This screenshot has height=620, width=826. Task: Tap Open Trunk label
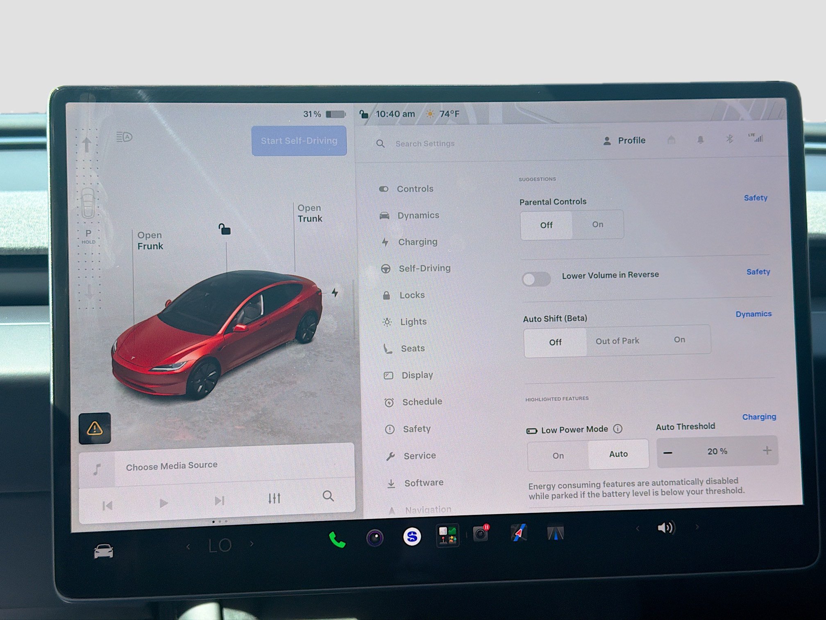(310, 213)
